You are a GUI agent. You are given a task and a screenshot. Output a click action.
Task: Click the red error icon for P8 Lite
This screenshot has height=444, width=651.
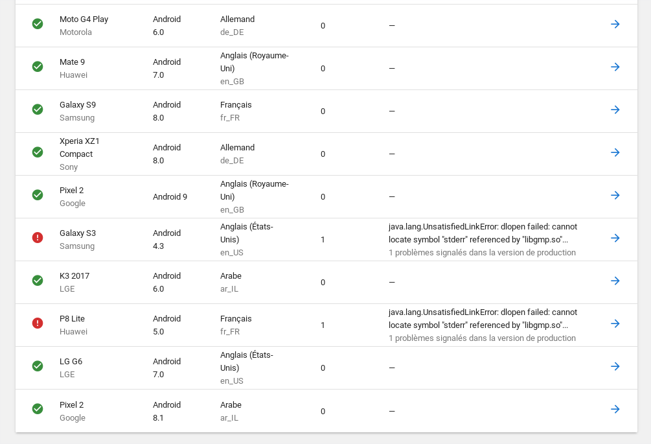(x=38, y=323)
